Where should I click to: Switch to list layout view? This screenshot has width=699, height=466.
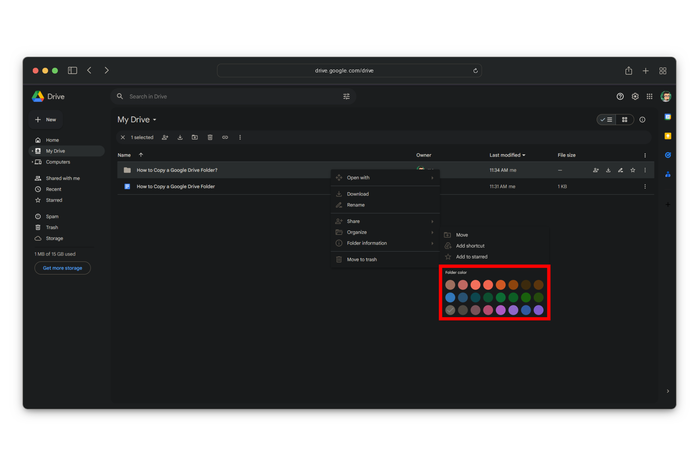607,120
